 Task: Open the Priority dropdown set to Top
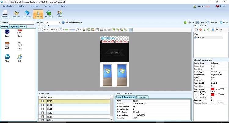point(52,23)
